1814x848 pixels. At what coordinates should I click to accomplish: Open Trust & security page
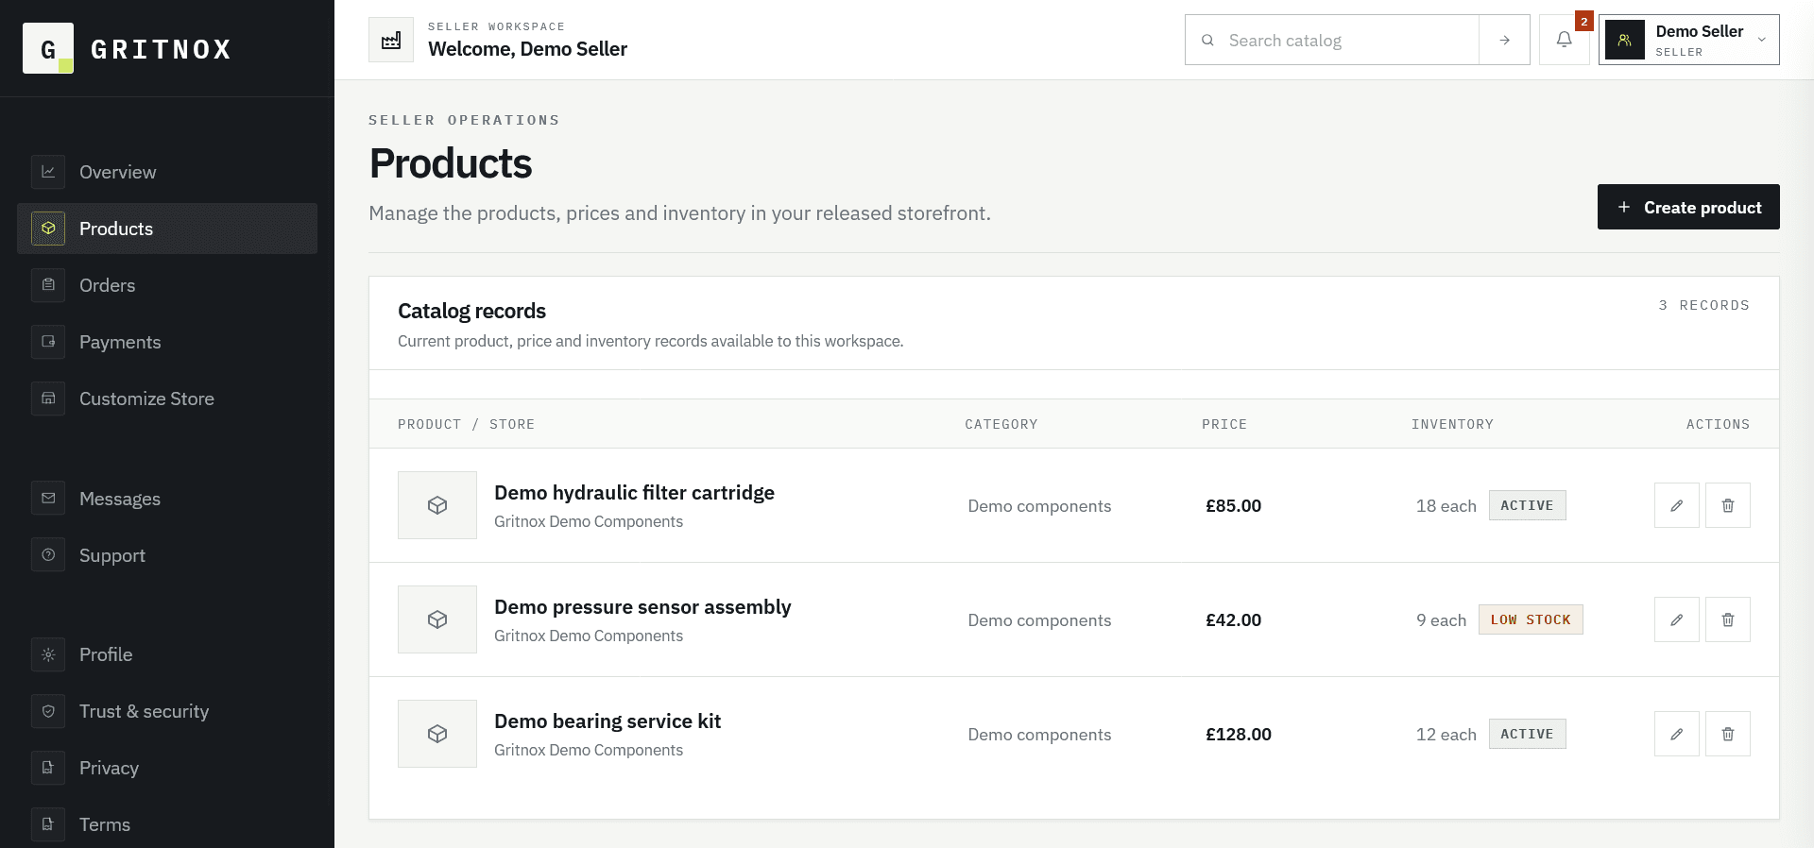(167, 711)
